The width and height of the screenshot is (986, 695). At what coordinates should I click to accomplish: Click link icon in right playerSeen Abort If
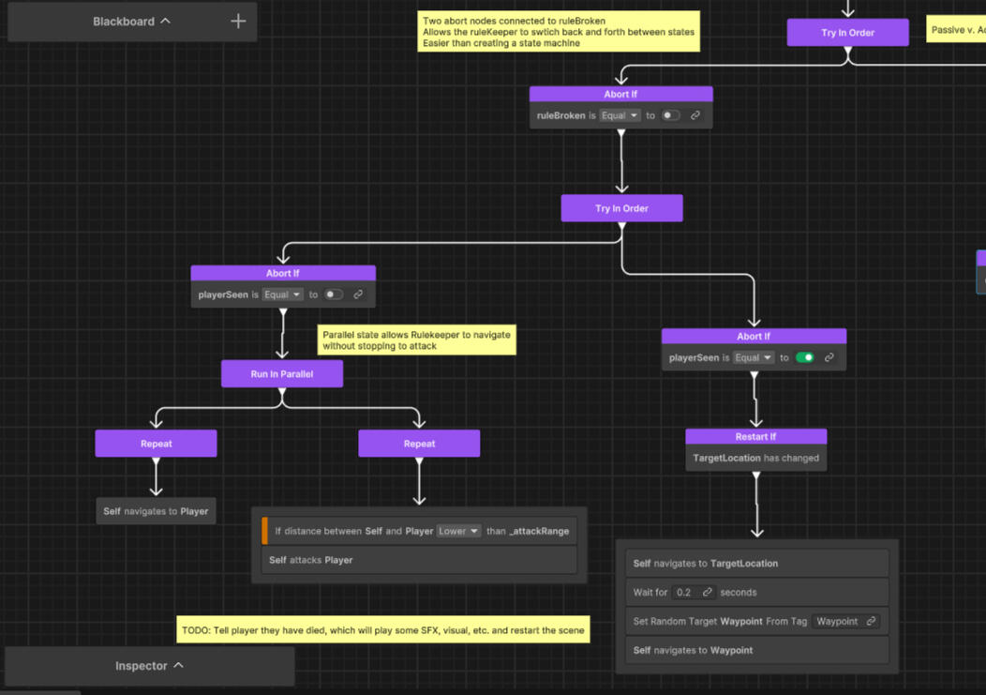coord(829,357)
